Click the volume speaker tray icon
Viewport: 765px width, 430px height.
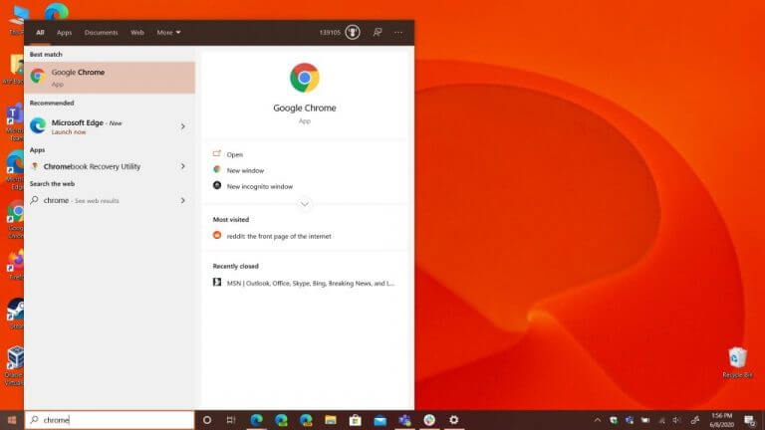click(x=676, y=420)
